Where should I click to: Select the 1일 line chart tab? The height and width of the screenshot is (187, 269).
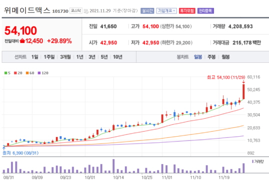click(35, 57)
